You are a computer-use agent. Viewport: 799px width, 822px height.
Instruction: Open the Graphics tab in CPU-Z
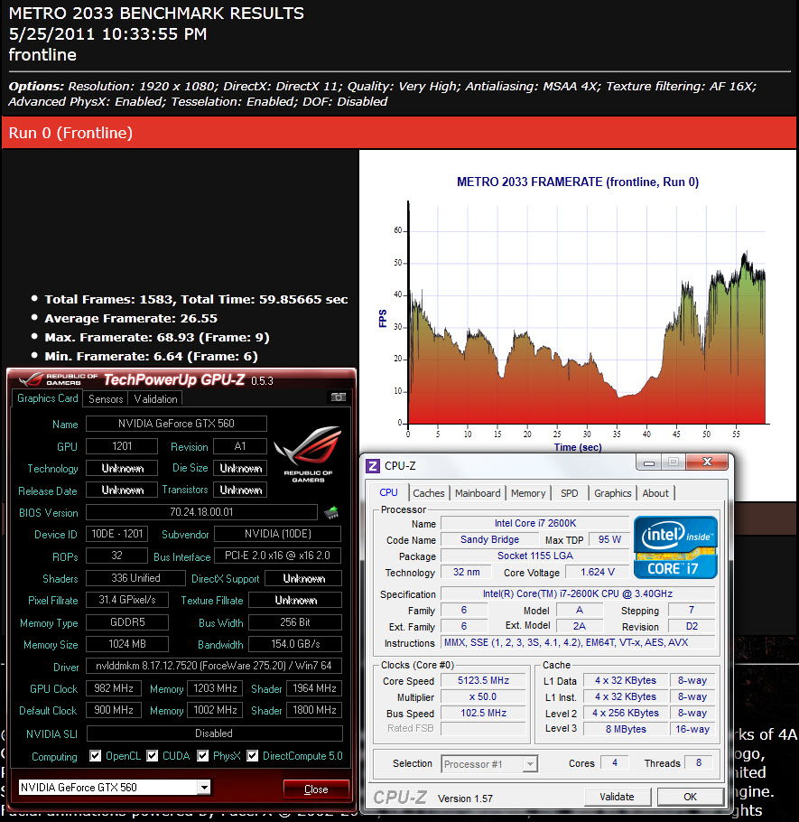[612, 493]
